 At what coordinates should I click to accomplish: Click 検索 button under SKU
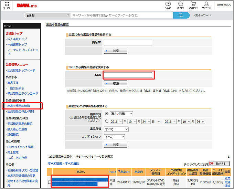(116, 83)
